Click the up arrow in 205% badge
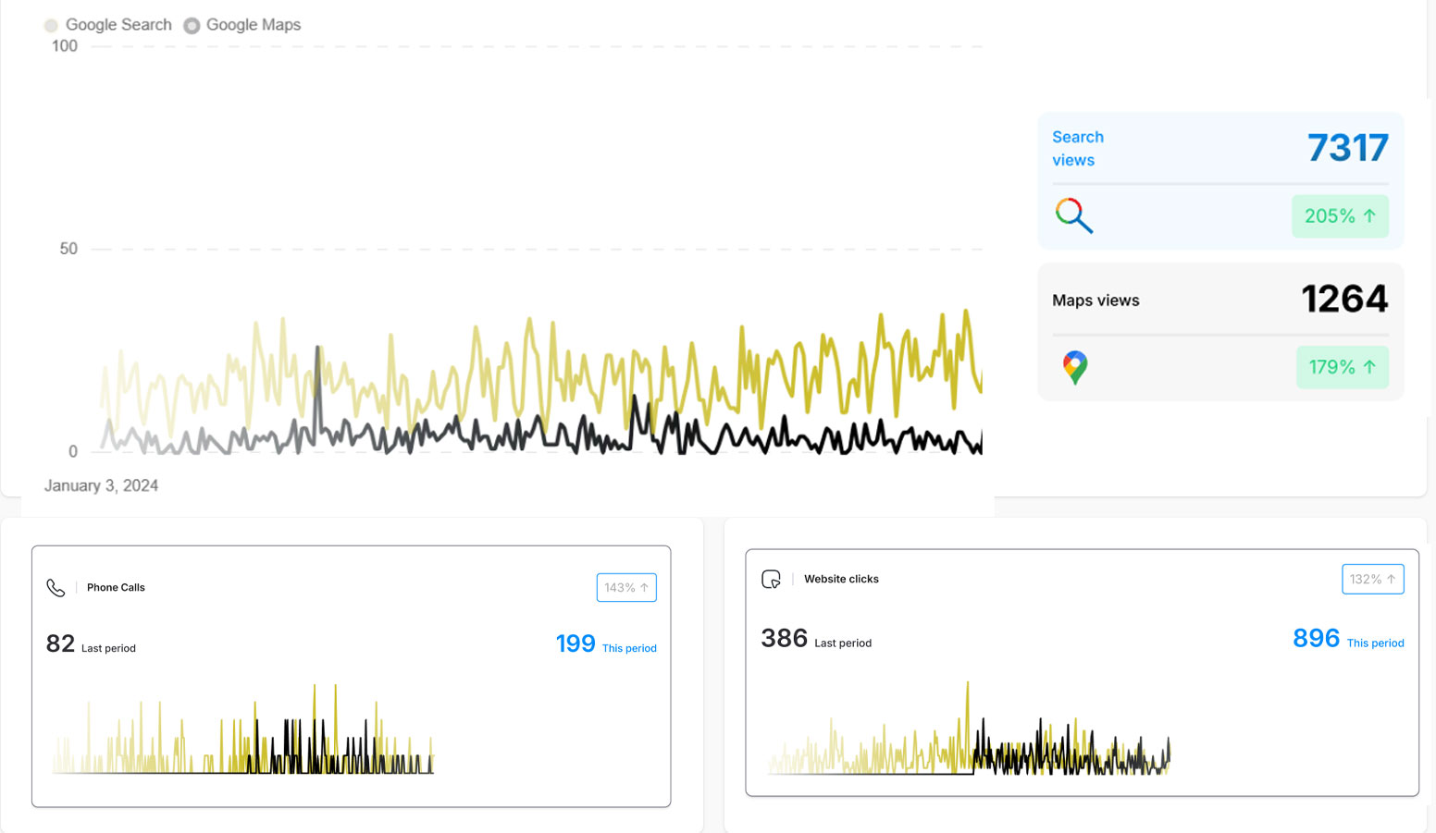This screenshot has height=833, width=1436. click(1369, 215)
